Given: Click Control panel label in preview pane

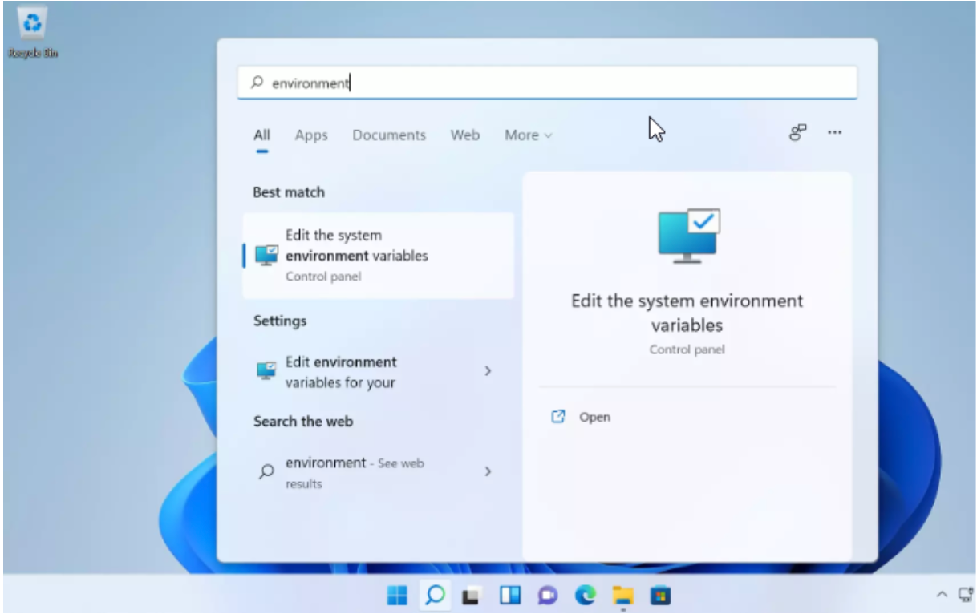Looking at the screenshot, I should pyautogui.click(x=687, y=349).
